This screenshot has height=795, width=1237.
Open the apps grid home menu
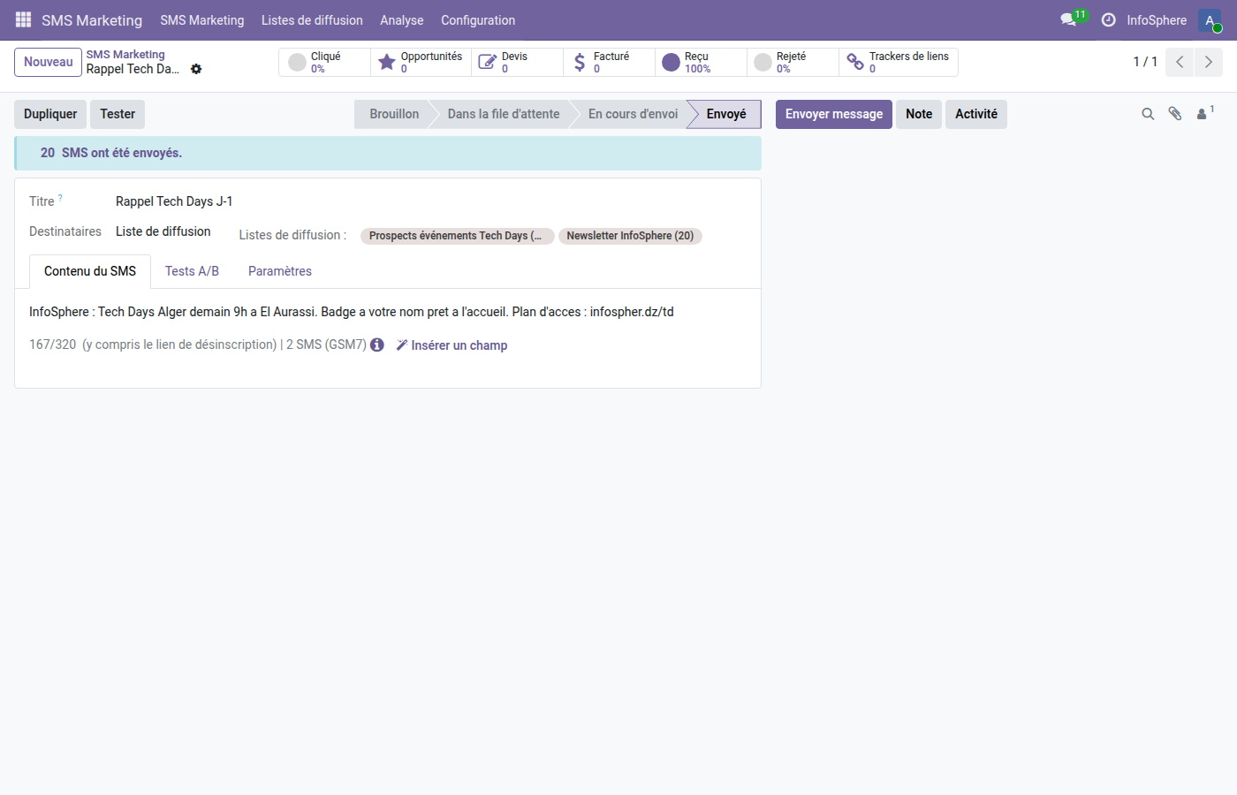pos(23,19)
